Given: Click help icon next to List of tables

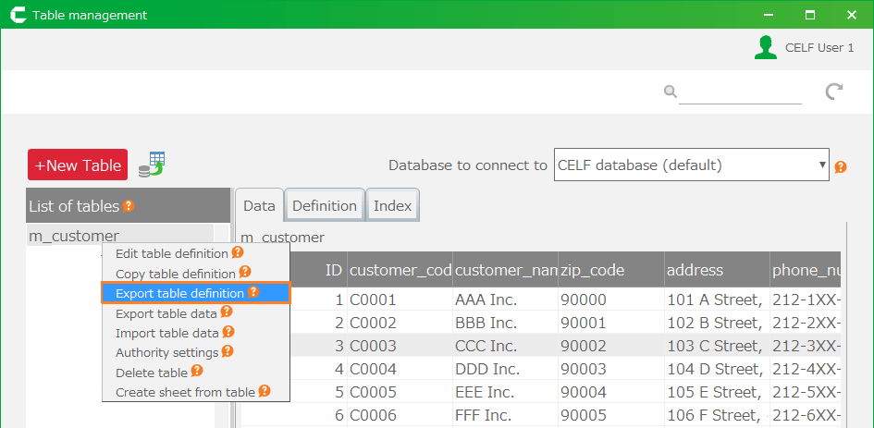Looking at the screenshot, I should pyautogui.click(x=129, y=206).
